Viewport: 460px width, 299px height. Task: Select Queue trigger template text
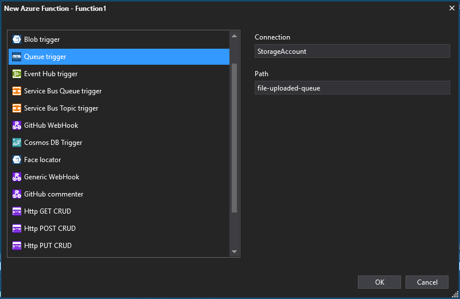pyautogui.click(x=45, y=57)
